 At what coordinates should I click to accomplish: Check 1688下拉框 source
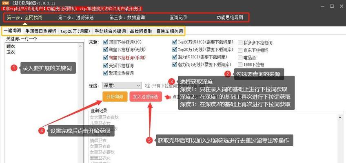pos(240,64)
